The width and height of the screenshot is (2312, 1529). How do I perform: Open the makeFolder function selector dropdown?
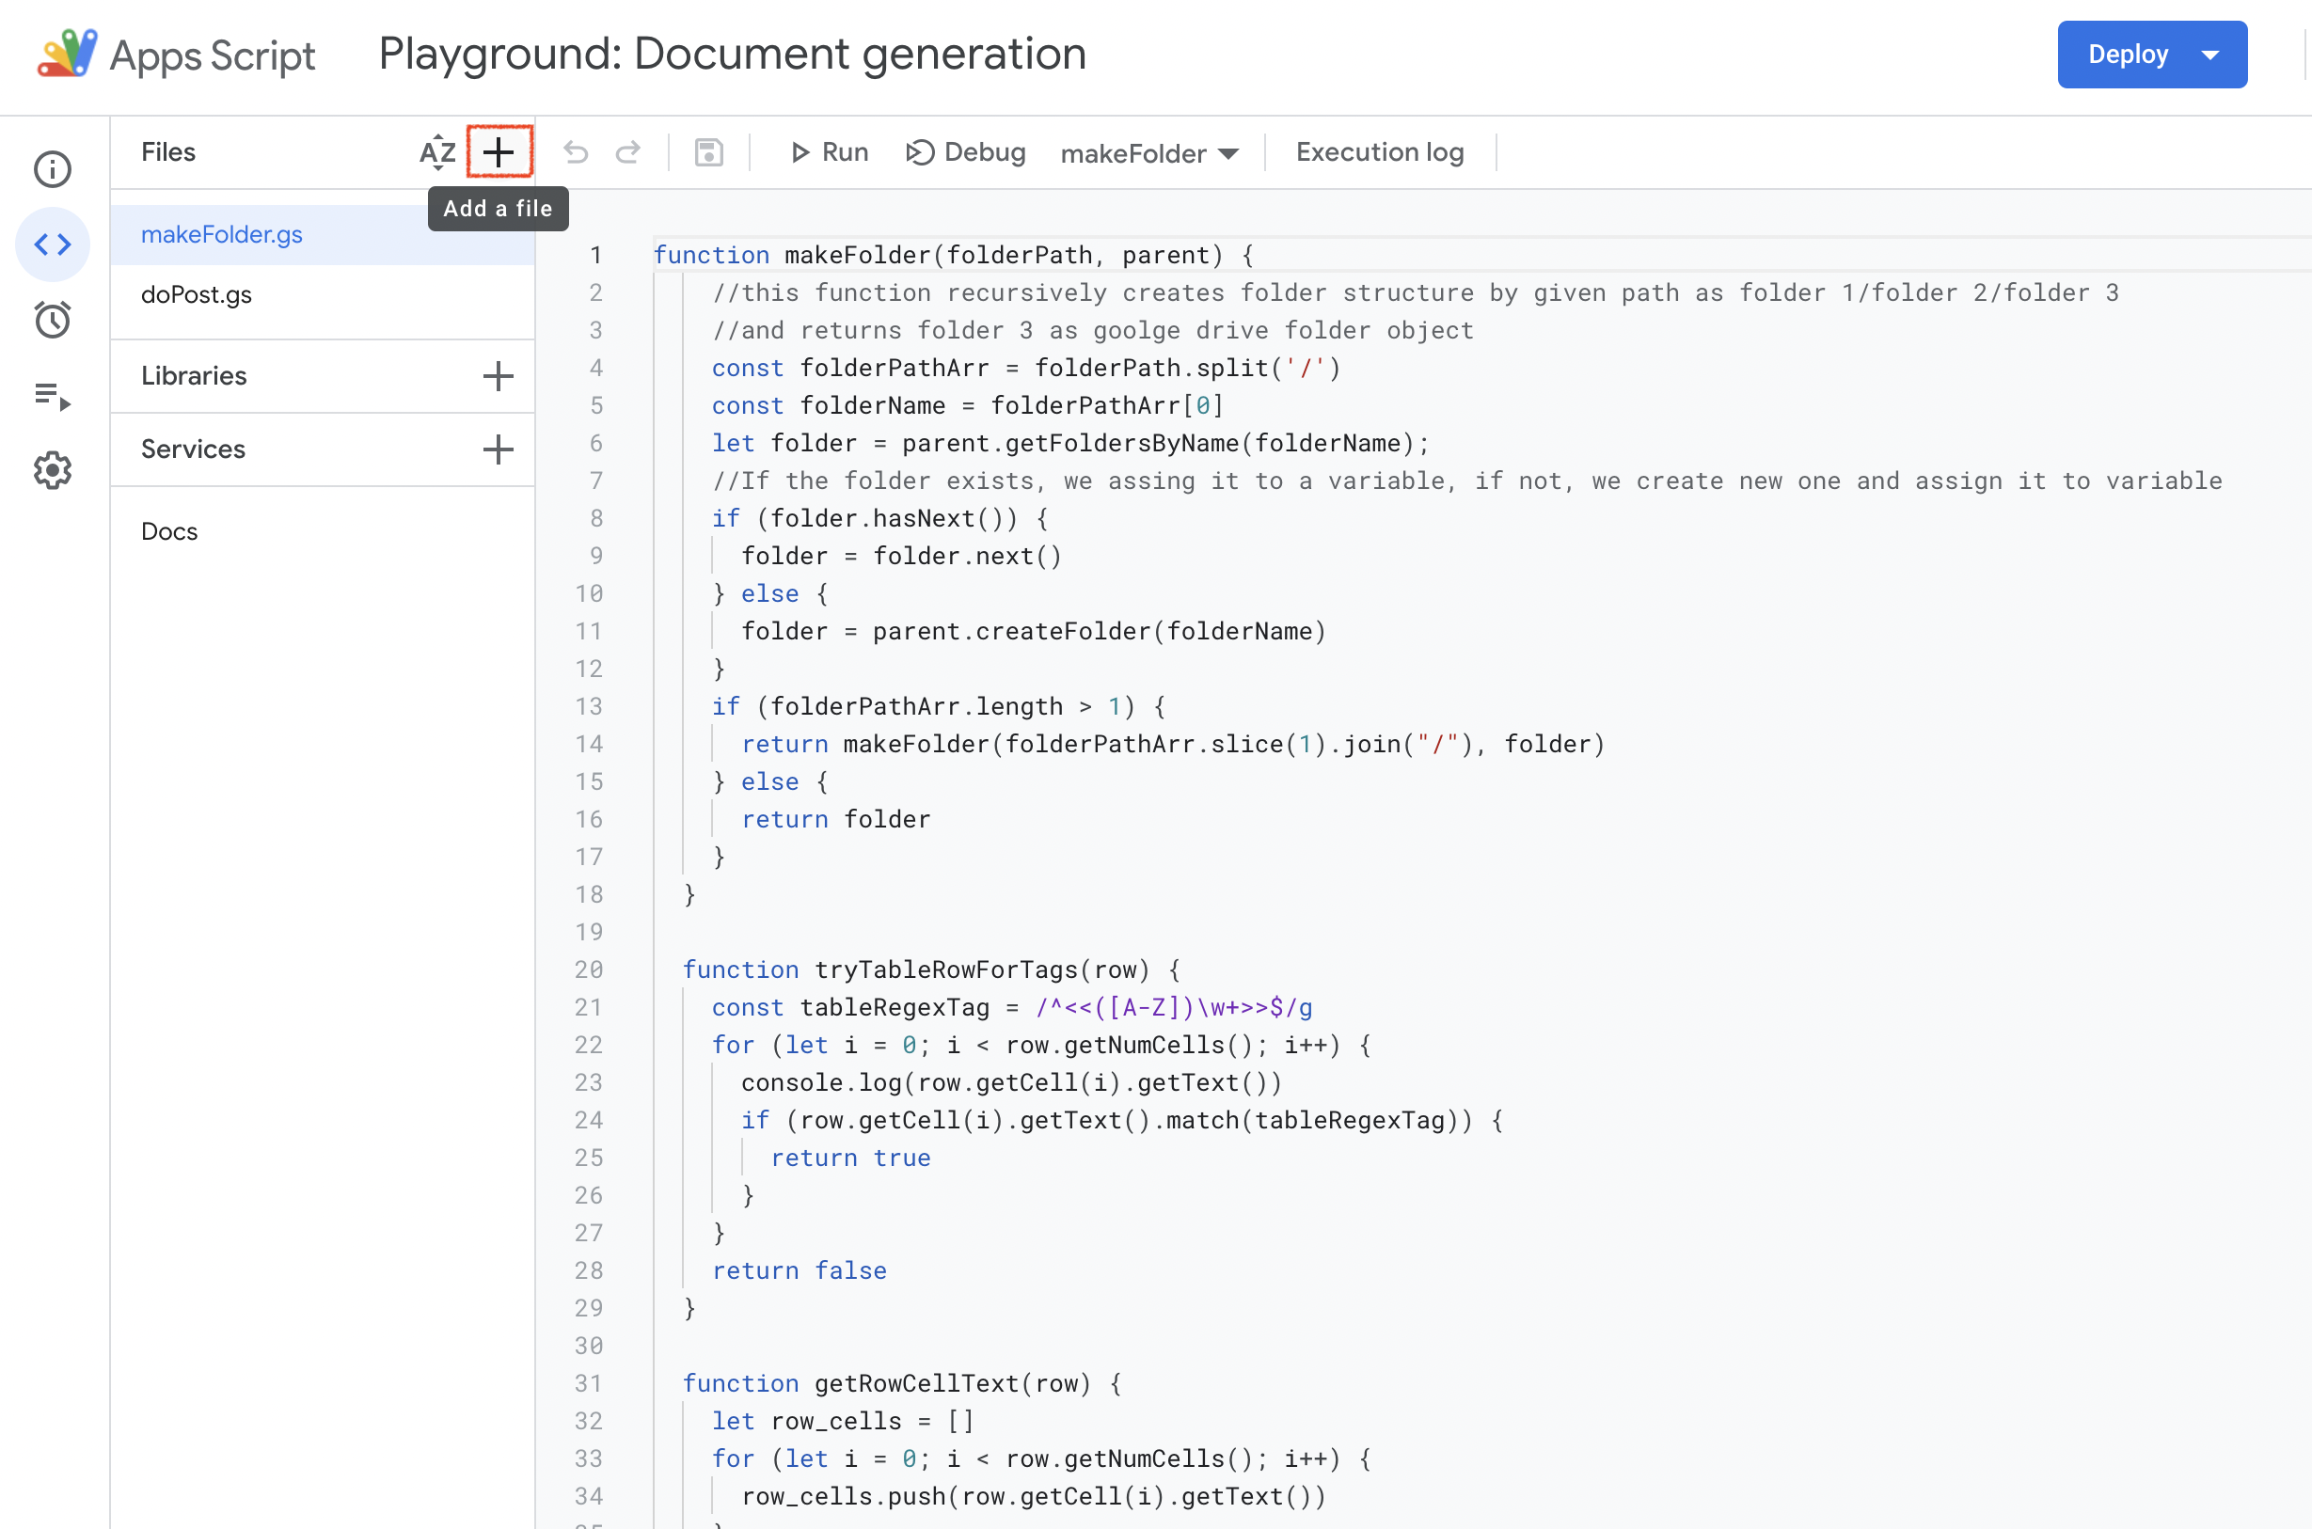1148,153
